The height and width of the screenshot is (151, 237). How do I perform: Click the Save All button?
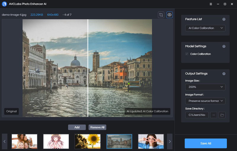[x=206, y=143]
